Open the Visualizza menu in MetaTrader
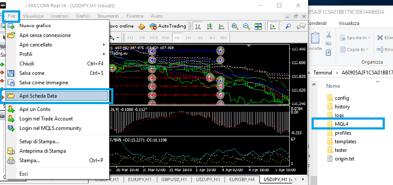Screen dimensions: 393x185 33,16
